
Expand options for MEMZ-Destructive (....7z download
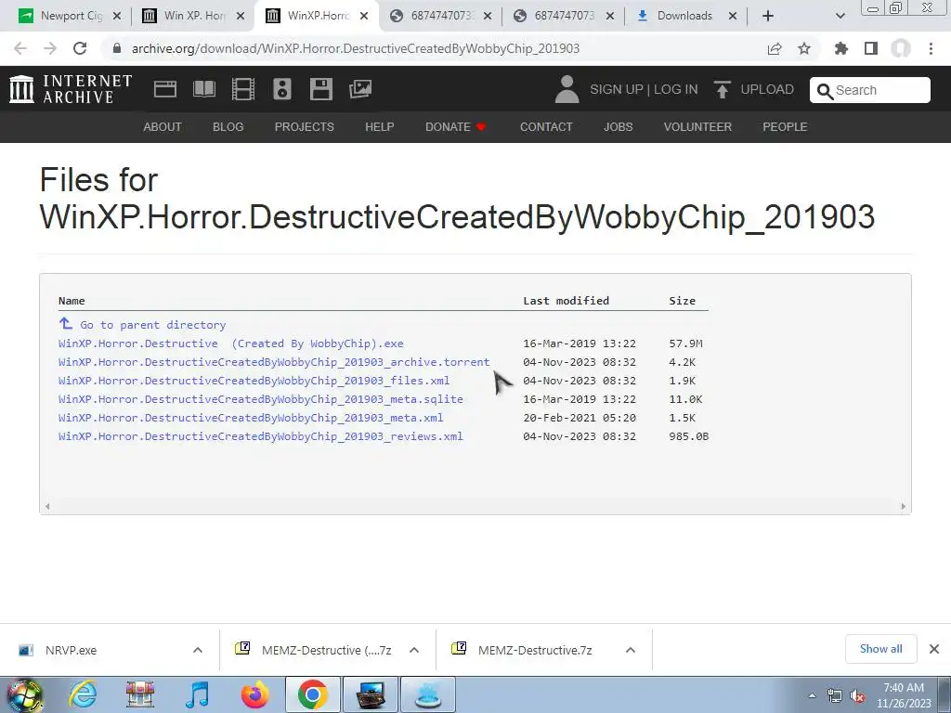pyautogui.click(x=414, y=650)
